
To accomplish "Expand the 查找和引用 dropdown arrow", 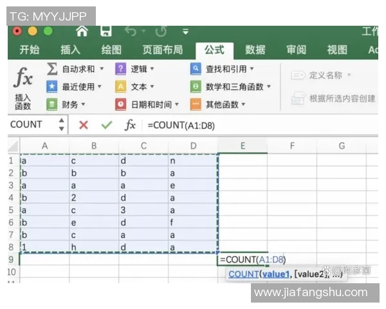I will pos(252,68).
